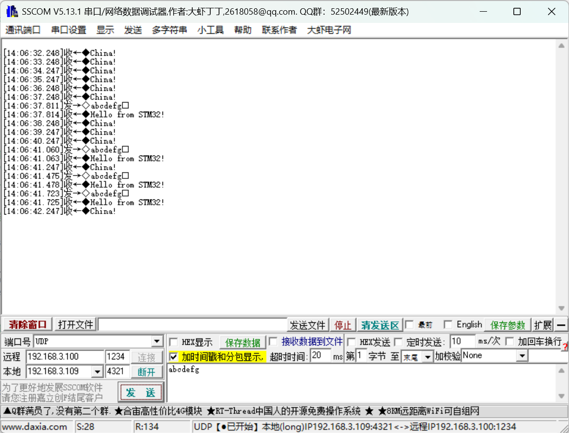Image resolution: width=569 pixels, height=433 pixels.
Task: Click send box scrollbar down arrow
Action: coord(561,396)
